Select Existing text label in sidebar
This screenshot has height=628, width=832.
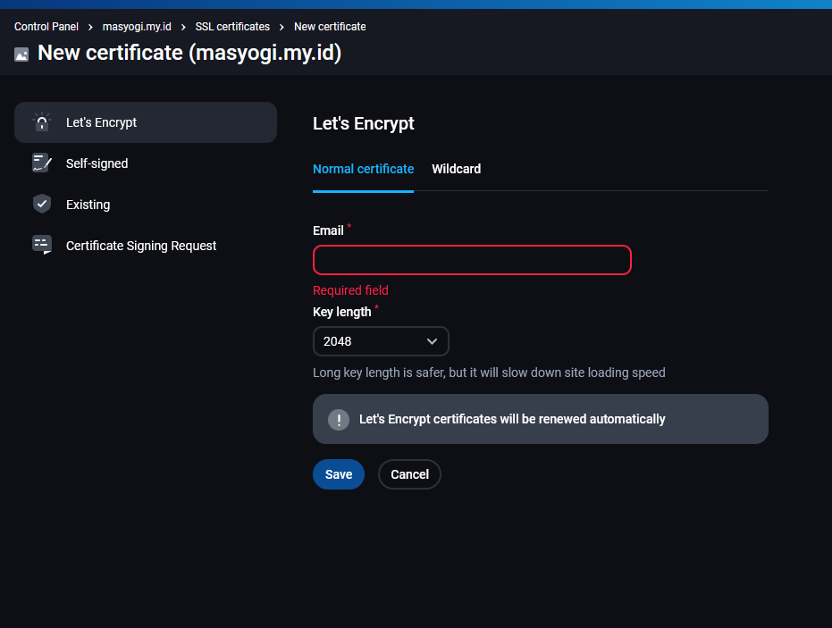88,205
